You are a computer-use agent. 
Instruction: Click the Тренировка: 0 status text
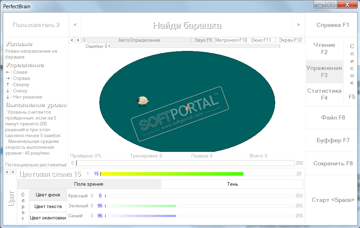(x=146, y=156)
